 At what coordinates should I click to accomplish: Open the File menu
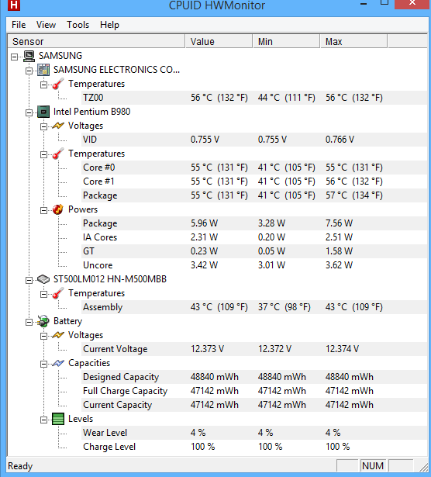(19, 25)
